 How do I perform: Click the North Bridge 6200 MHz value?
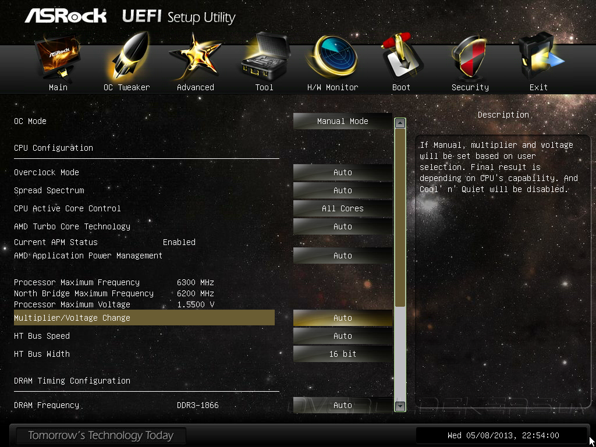pyautogui.click(x=196, y=293)
